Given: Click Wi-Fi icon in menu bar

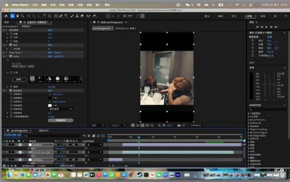Looking at the screenshot, I should pos(237,5).
